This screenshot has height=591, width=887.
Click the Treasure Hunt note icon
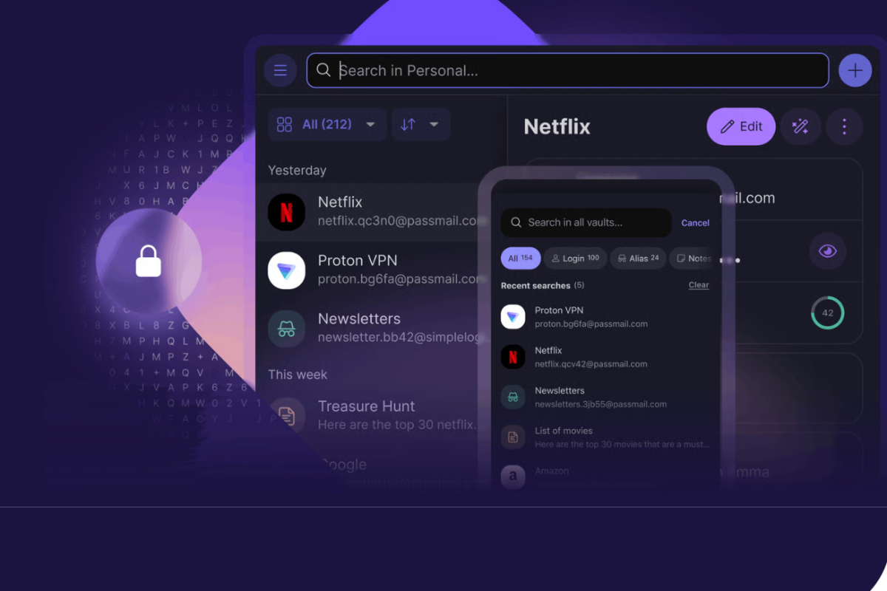click(287, 416)
